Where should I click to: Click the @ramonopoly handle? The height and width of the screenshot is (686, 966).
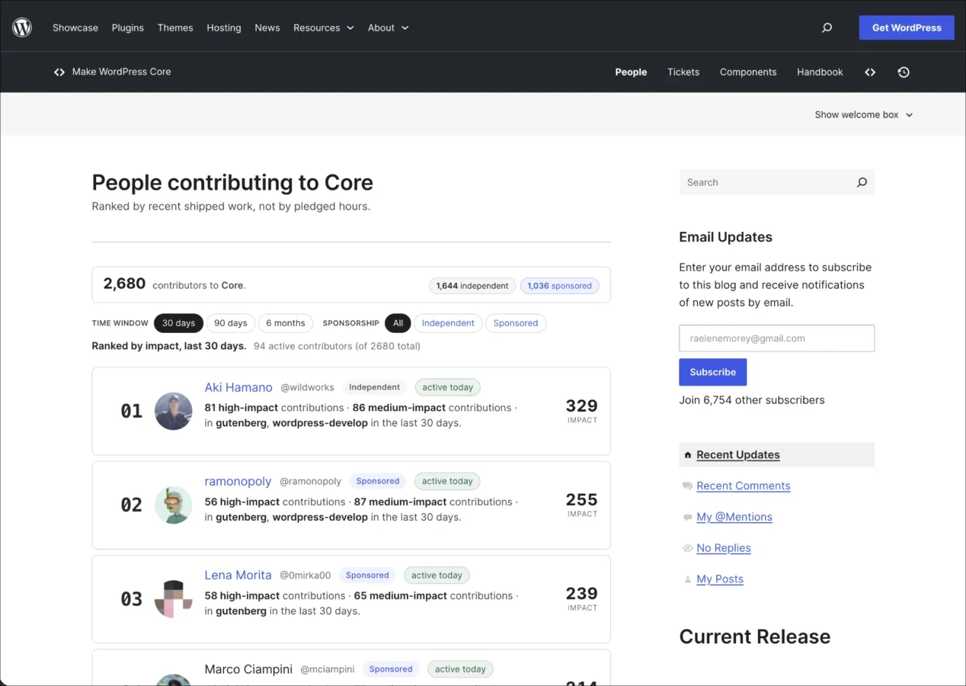[311, 482]
